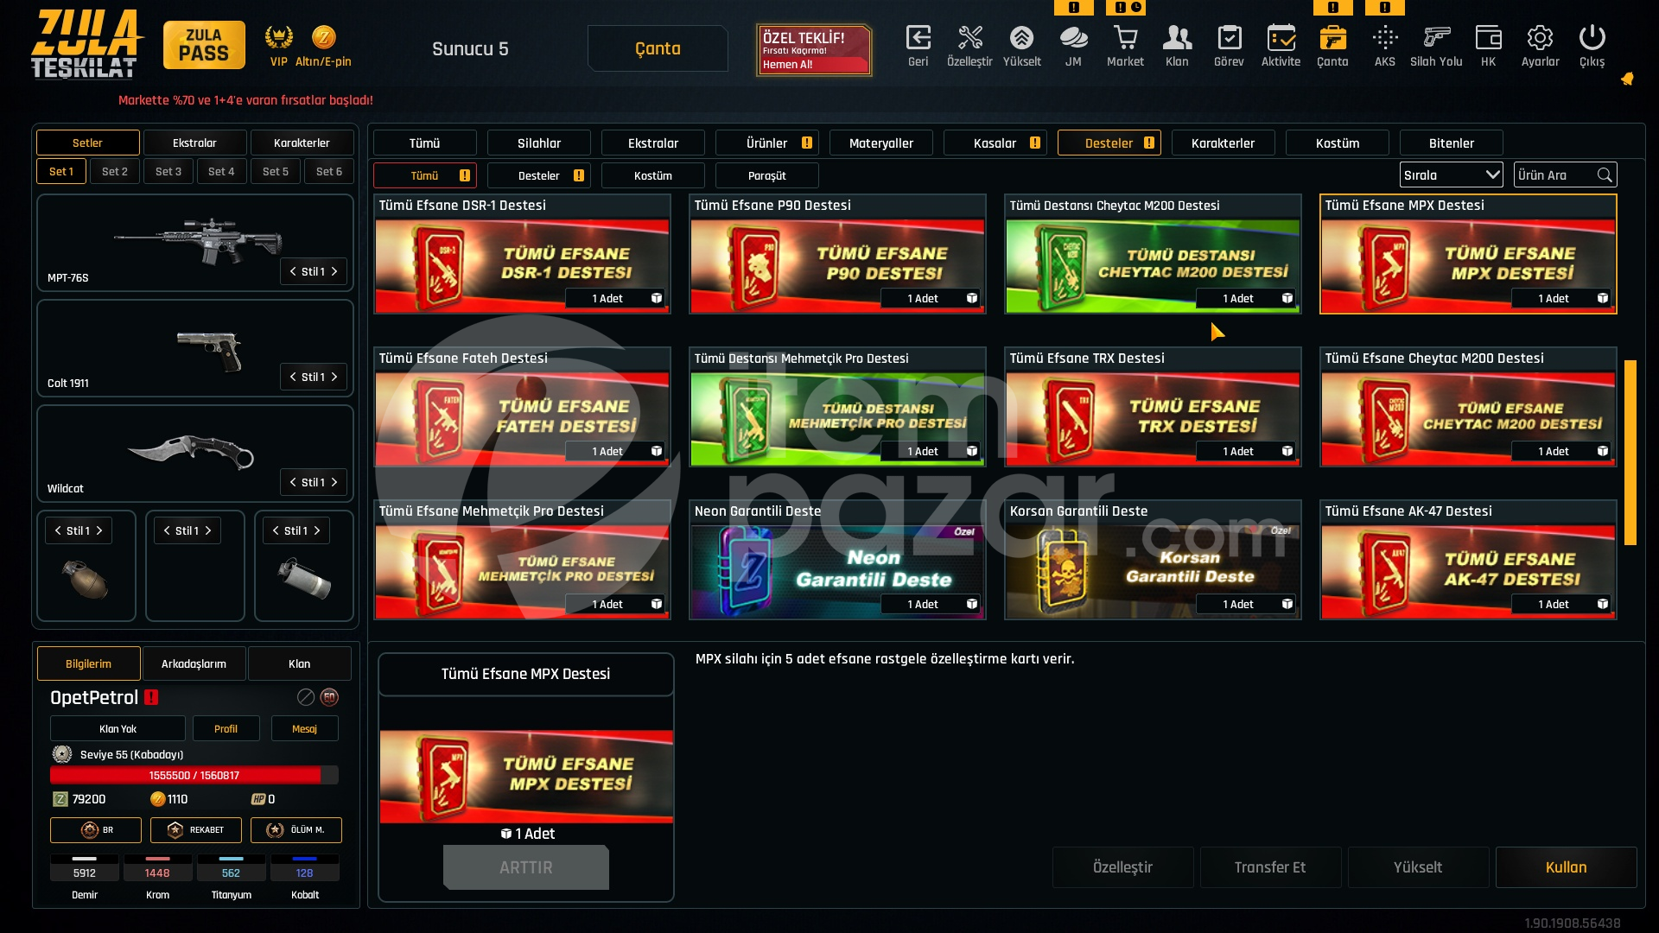The width and height of the screenshot is (1659, 933).
Task: Click the Ölüm M. mode stats button
Action: (x=296, y=830)
